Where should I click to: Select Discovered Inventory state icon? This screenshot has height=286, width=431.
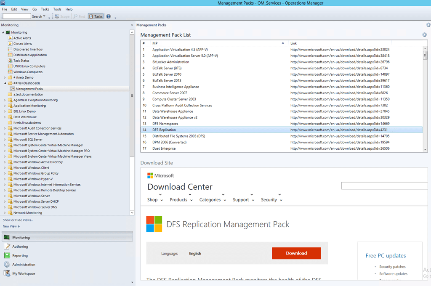[10, 49]
